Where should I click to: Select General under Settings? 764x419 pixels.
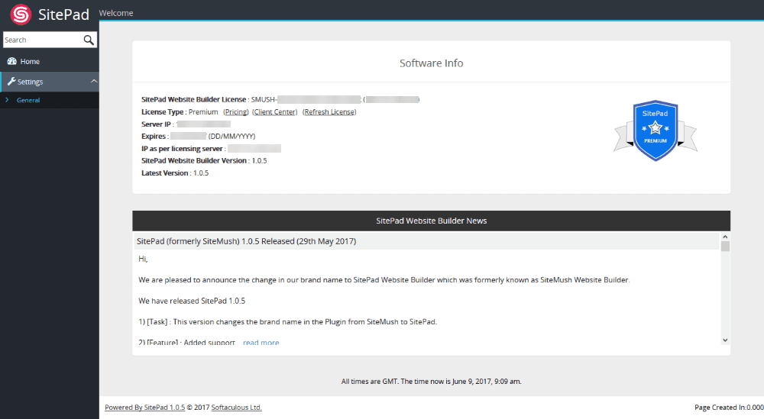point(28,100)
